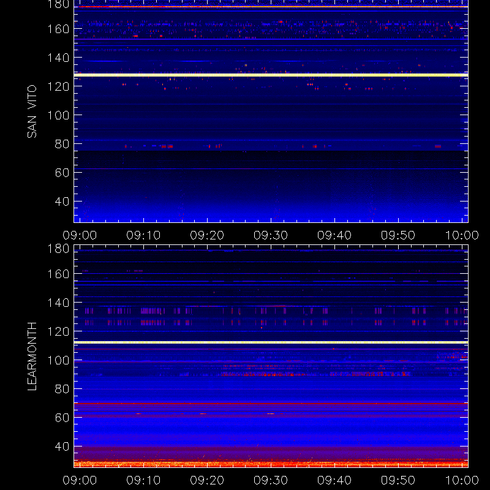
Task: Select the 60 tick label on the San Vito axis
Action: coord(62,173)
